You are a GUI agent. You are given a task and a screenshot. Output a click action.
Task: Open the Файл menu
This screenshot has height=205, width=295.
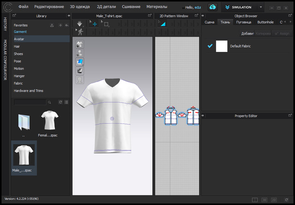(x=24, y=7)
